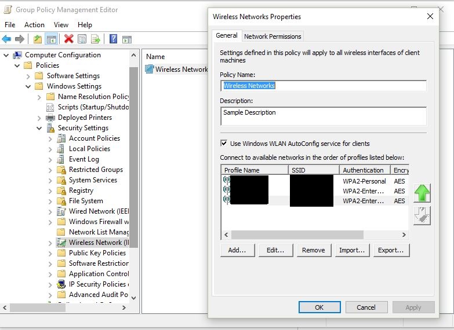Image resolution: width=454 pixels, height=330 pixels.
Task: Click the red Delete X toolbar icon
Action: (x=68, y=39)
